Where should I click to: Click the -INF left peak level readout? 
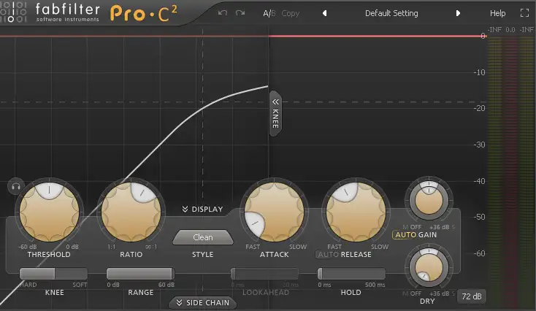494,30
